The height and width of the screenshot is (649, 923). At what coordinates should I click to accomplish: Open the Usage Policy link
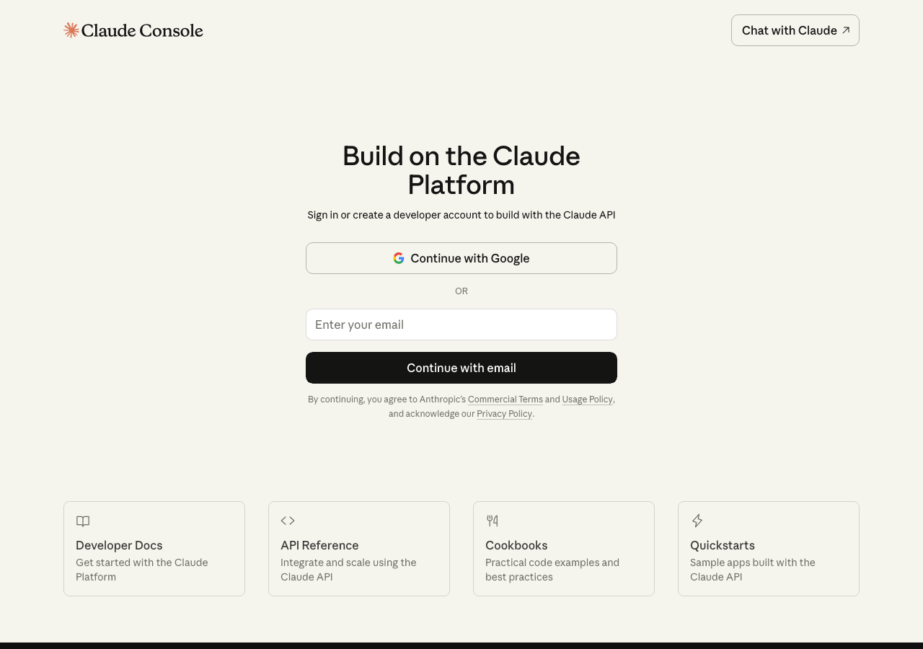pos(587,399)
